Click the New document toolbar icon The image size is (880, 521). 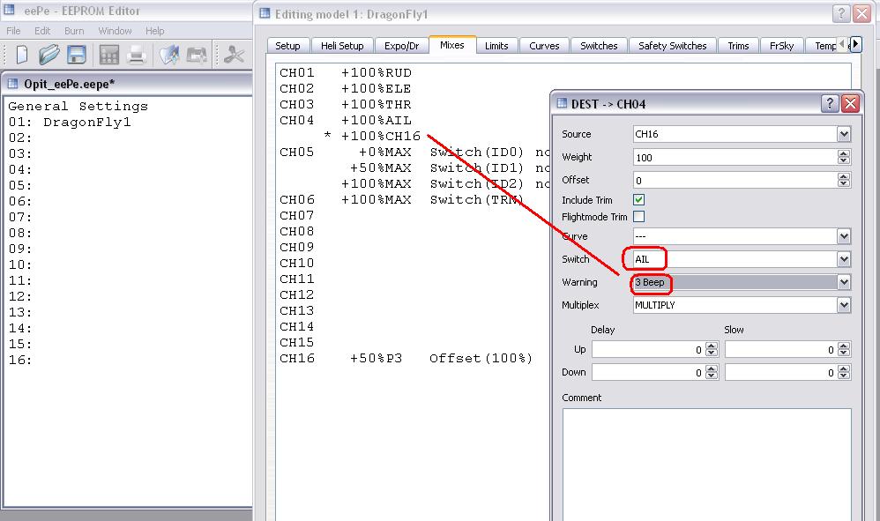(21, 55)
